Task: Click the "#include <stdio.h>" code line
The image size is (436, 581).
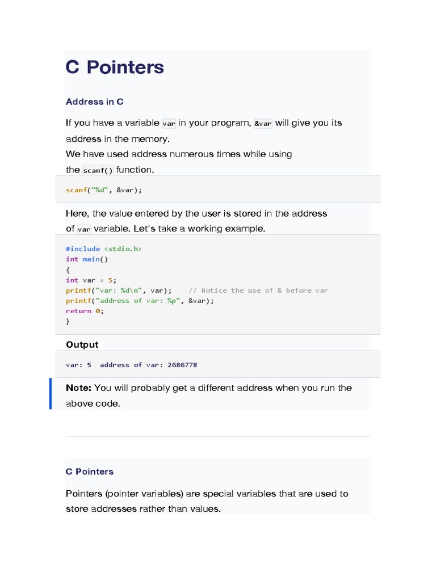Action: [x=103, y=249]
